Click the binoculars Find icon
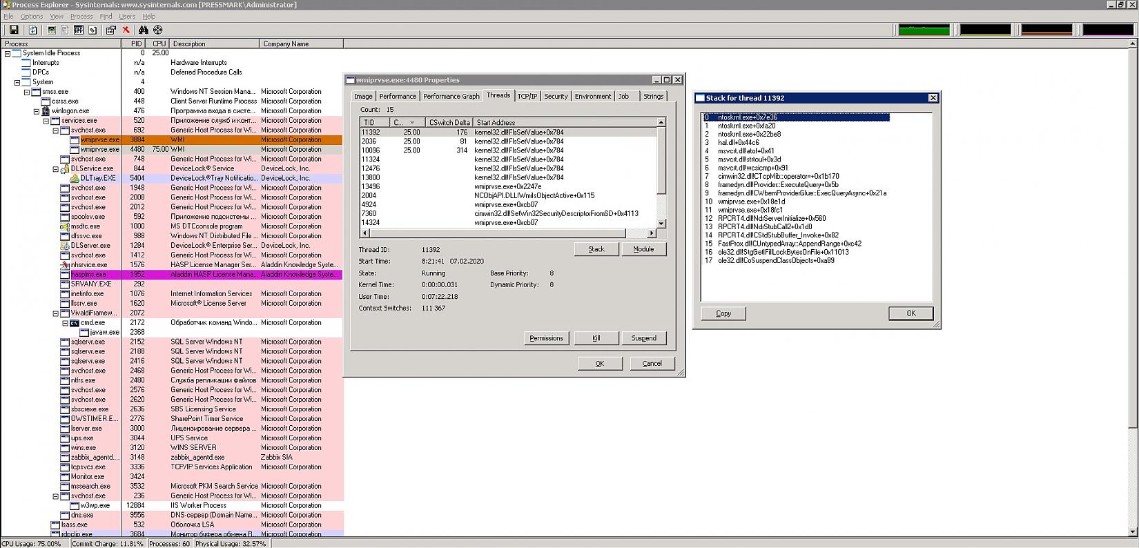Screen dimensions: 1139x548 (144, 30)
